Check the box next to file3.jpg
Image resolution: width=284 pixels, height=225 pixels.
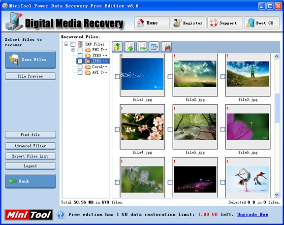coord(222,76)
